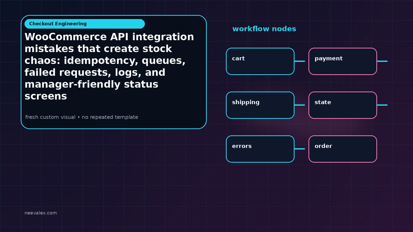The width and height of the screenshot is (413, 232).
Task: Select the payment workflow node
Action: (343, 61)
